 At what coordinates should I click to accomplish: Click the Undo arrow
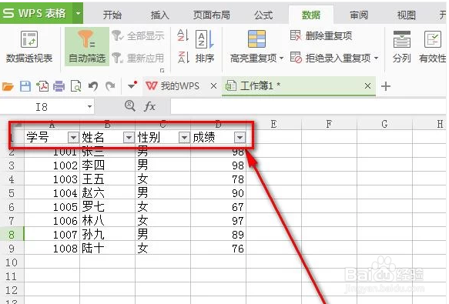[93, 86]
